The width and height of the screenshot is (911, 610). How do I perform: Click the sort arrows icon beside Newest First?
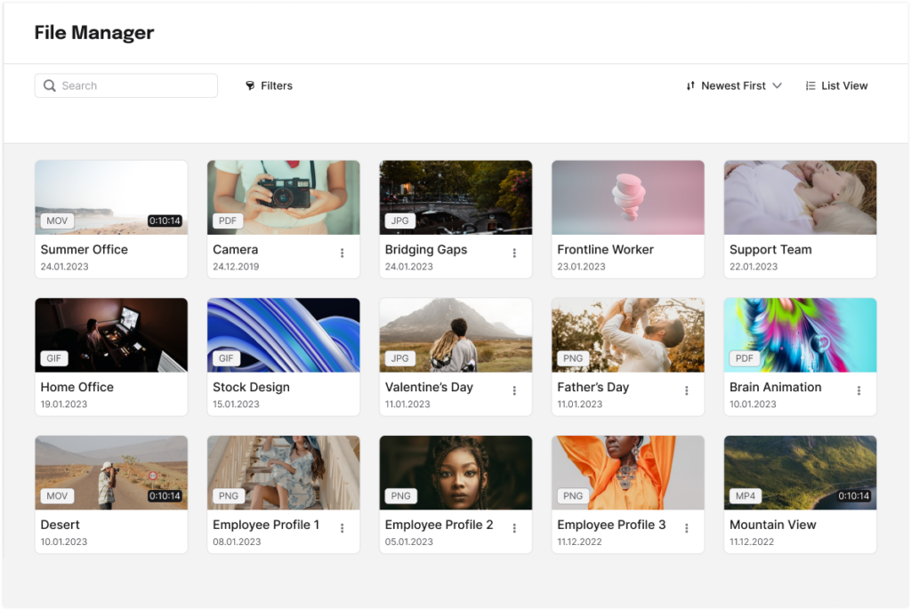(690, 84)
